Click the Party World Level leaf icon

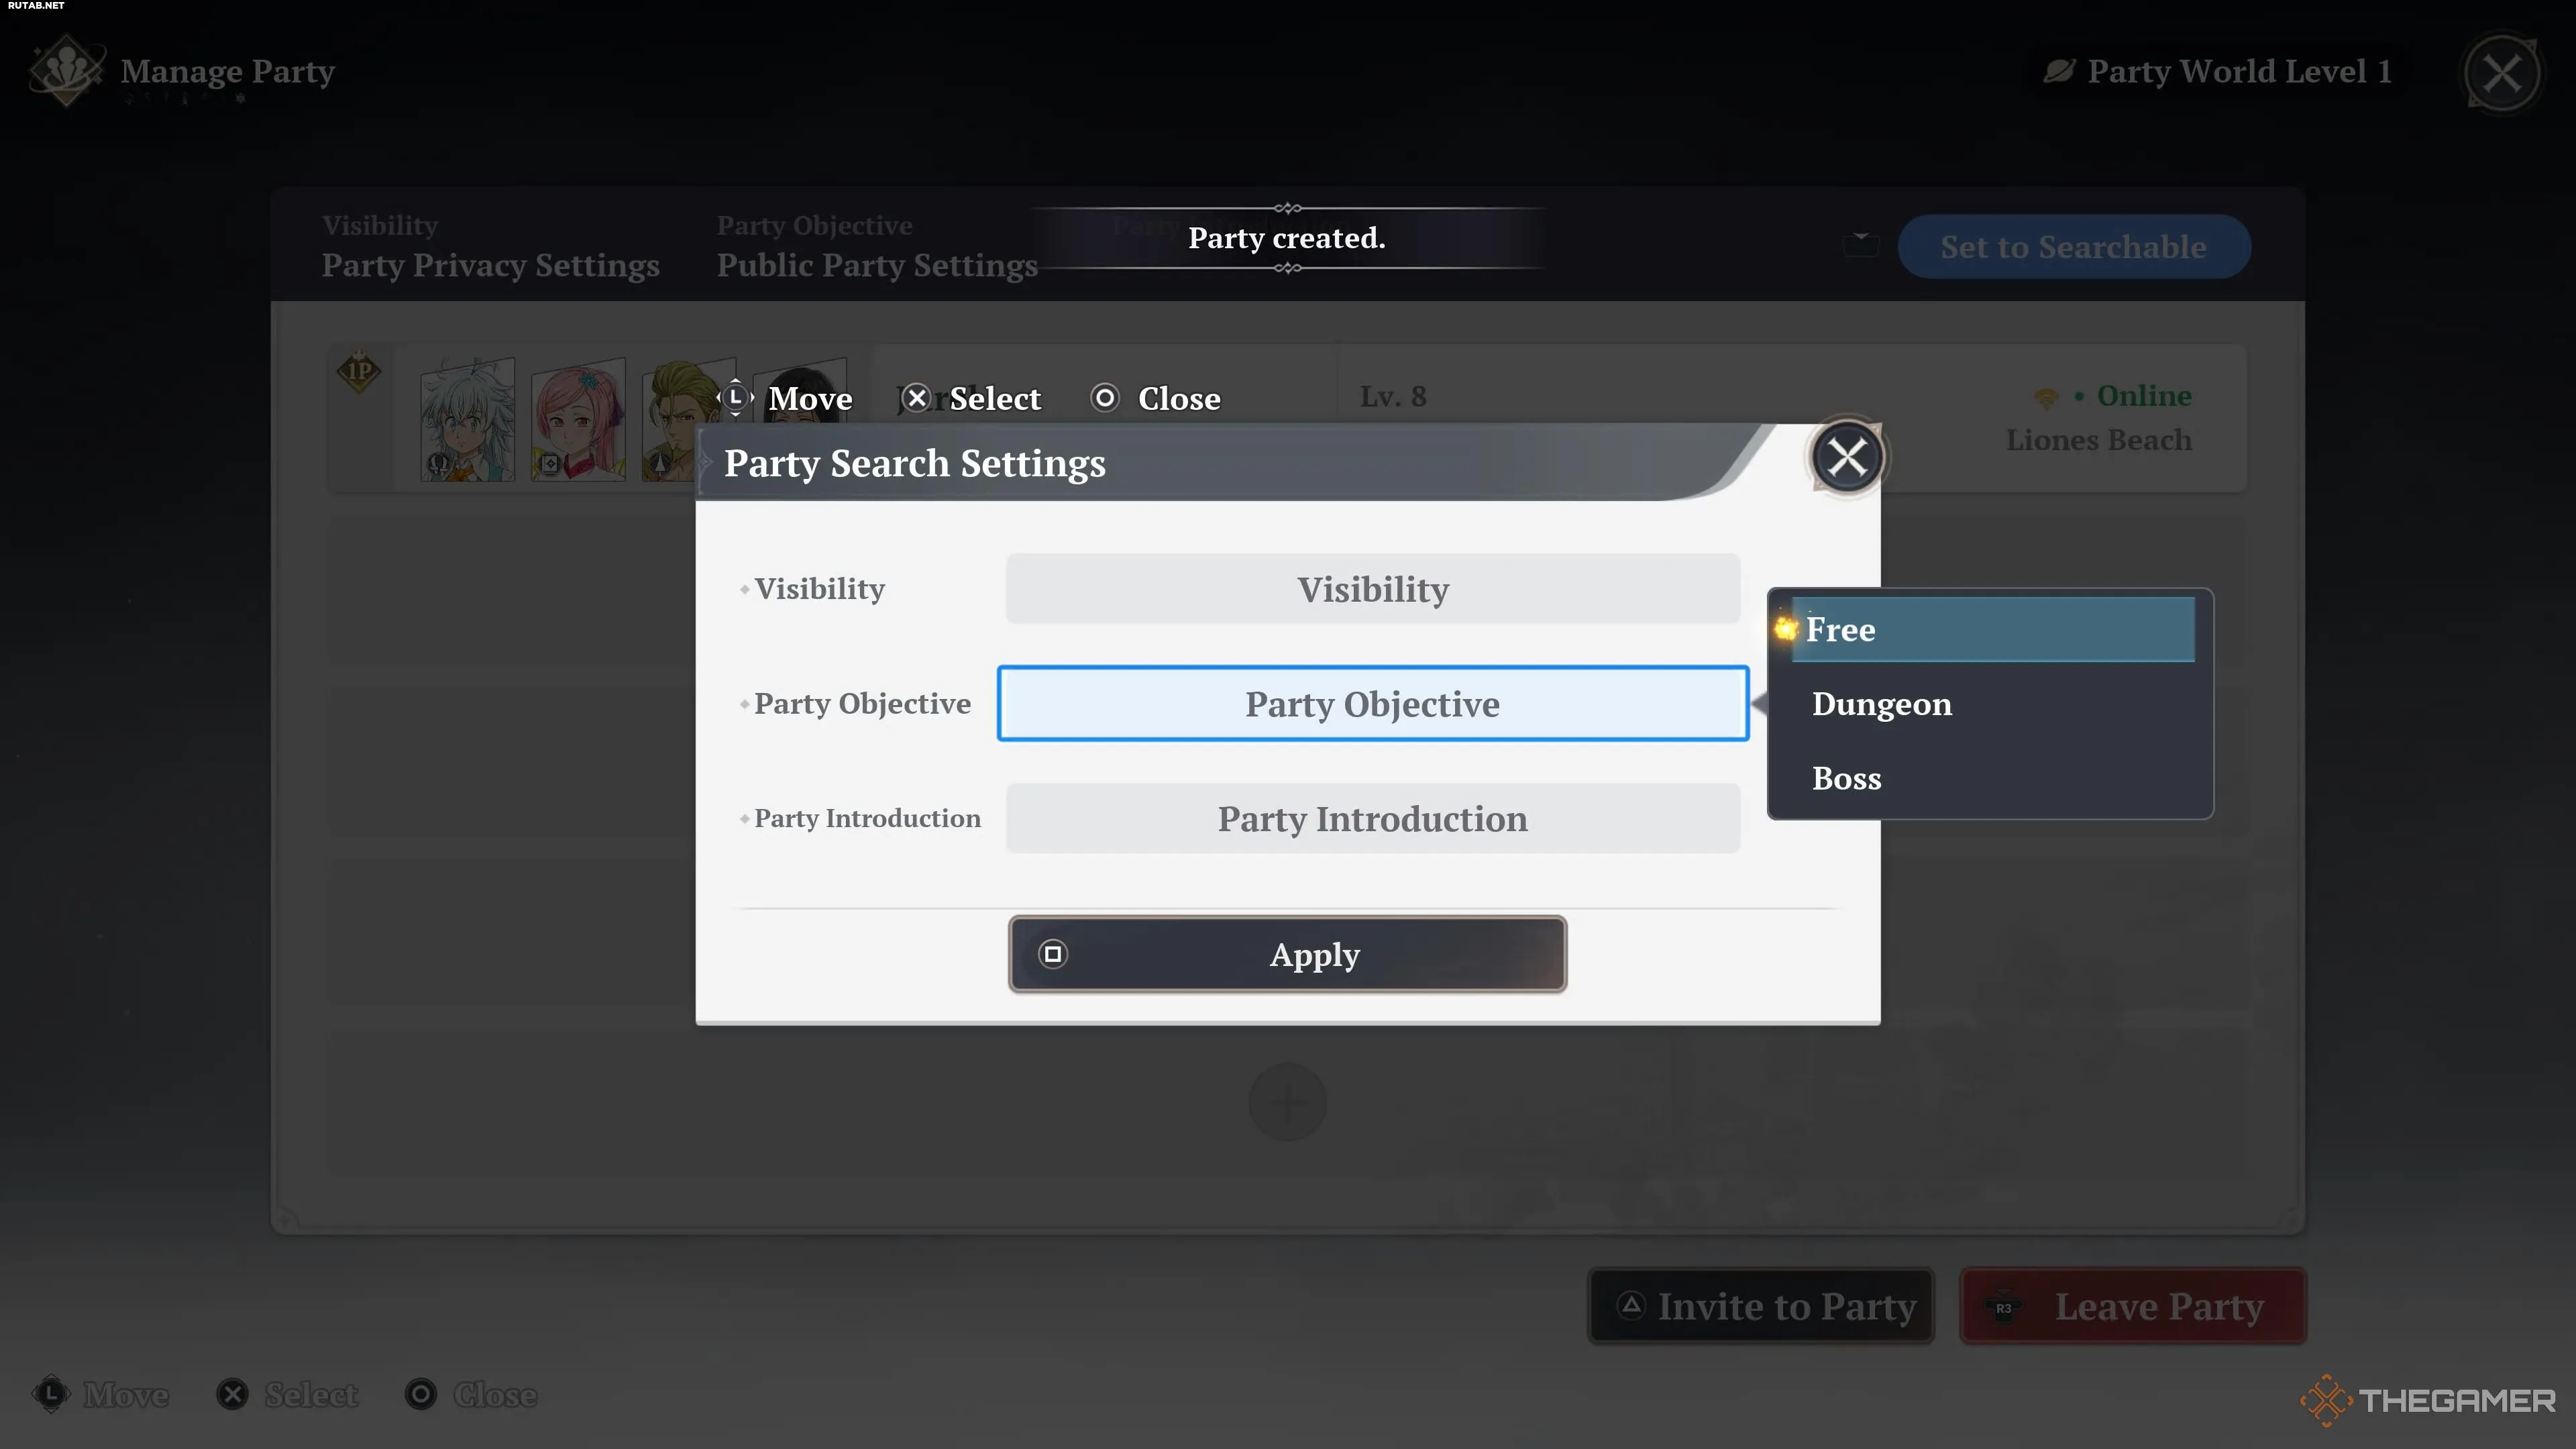tap(2059, 71)
